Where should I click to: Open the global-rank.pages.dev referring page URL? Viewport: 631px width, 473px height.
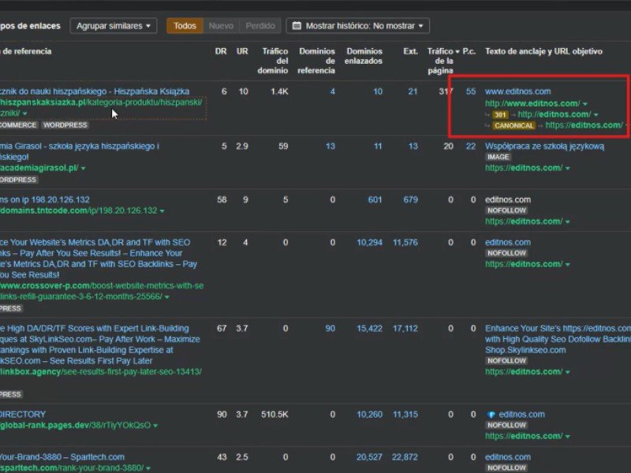click(75, 425)
